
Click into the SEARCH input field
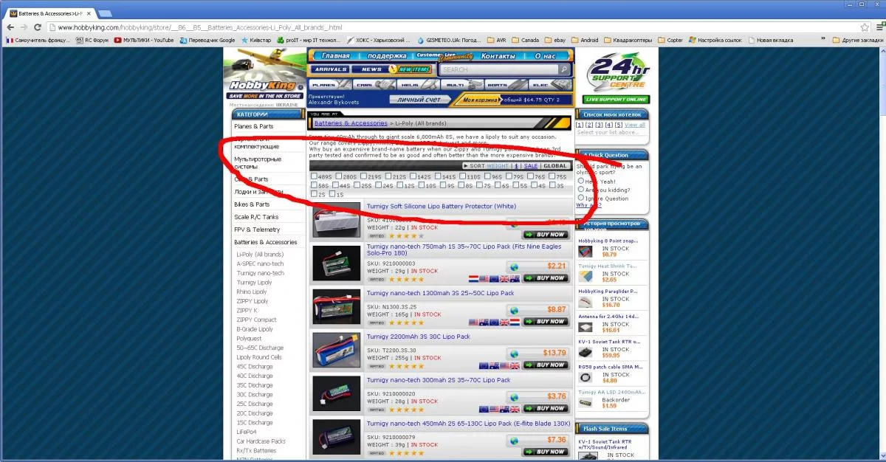[498, 69]
